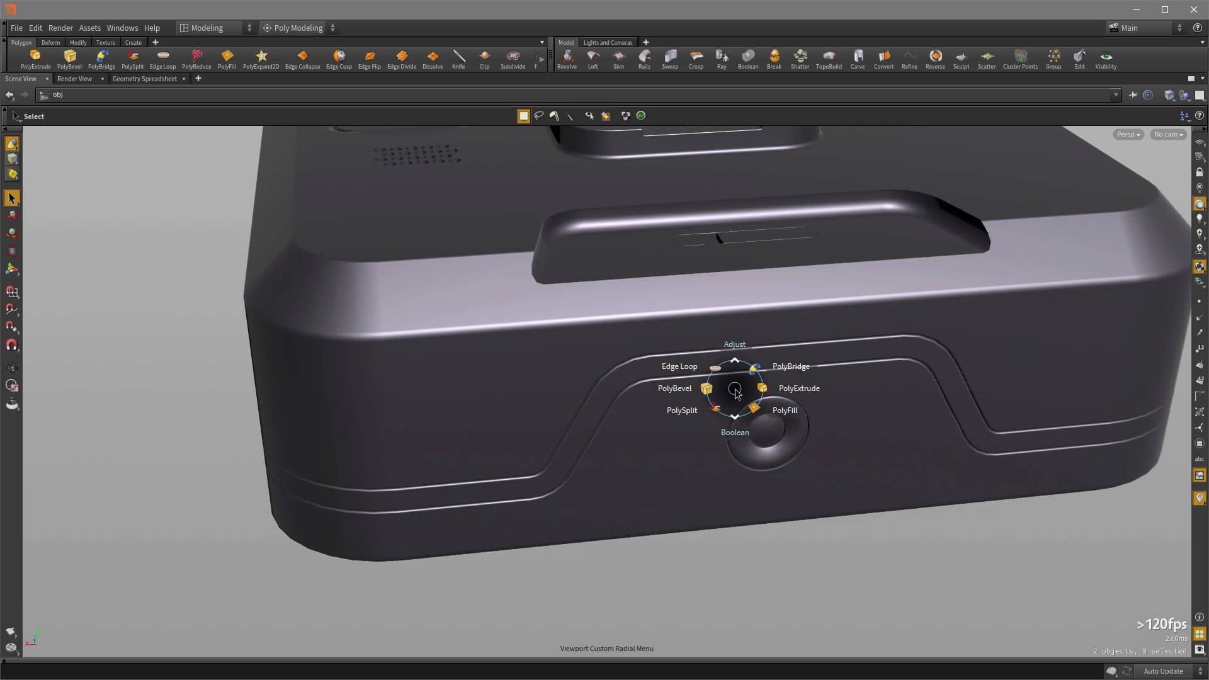This screenshot has width=1209, height=680.
Task: Switch to the Geometry Spreadsheet tab
Action: [x=145, y=79]
